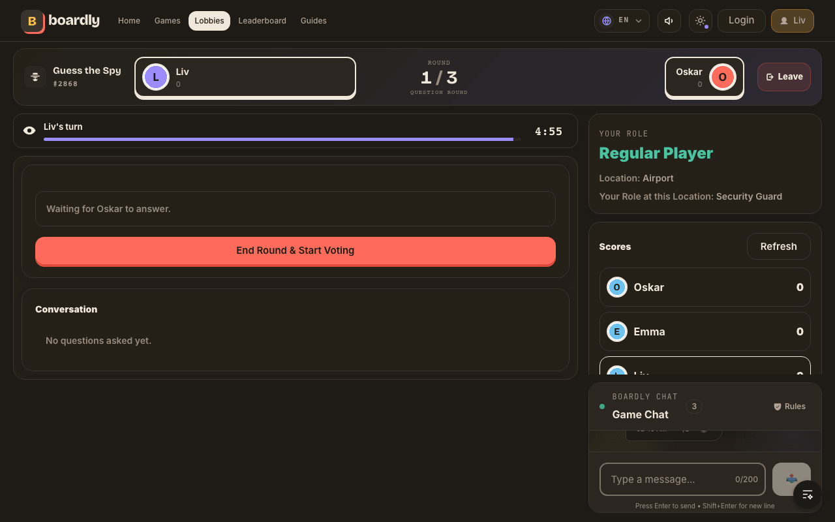Image resolution: width=835 pixels, height=522 pixels.
Task: Click Emma's avatar in the Scores list
Action: point(617,331)
